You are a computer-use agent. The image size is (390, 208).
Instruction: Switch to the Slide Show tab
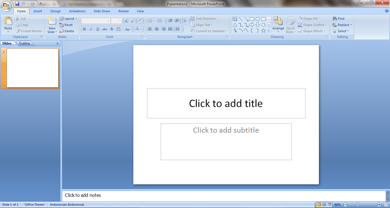(x=102, y=11)
